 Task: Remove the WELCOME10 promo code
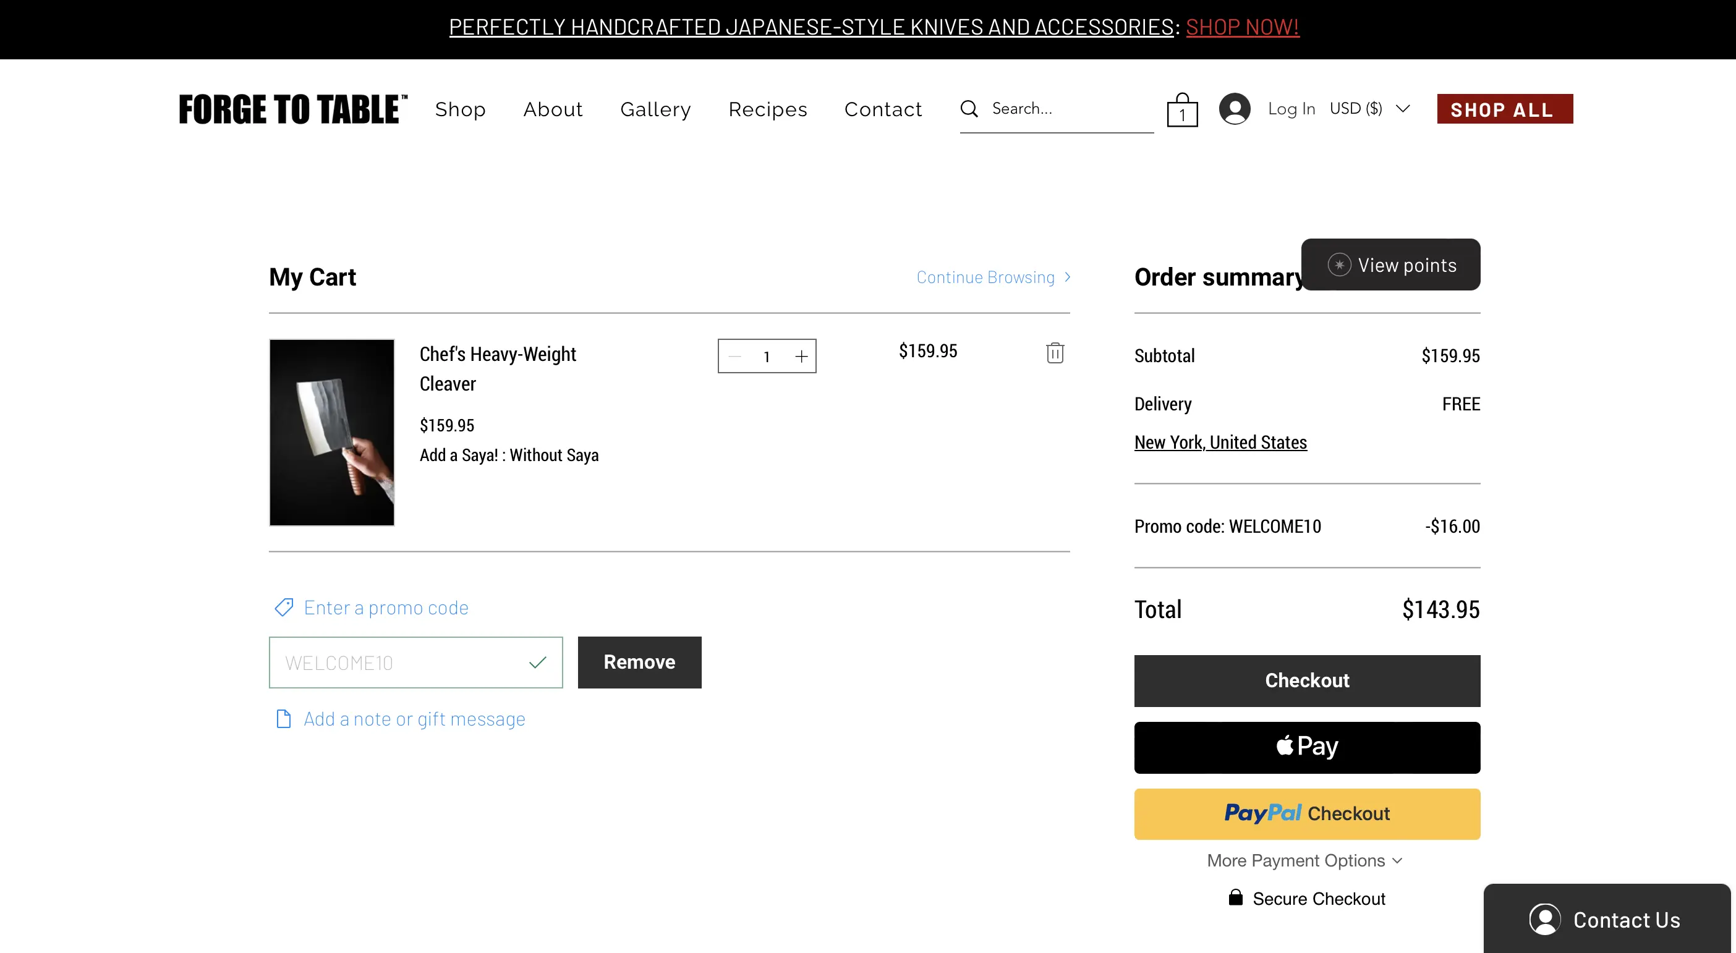click(639, 662)
